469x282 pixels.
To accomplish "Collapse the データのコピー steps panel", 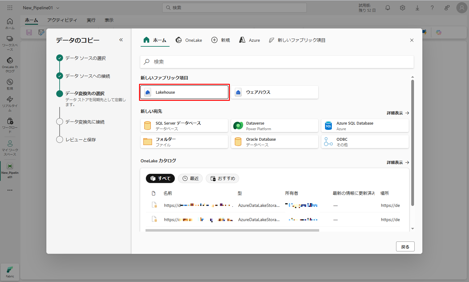I will 121,40.
